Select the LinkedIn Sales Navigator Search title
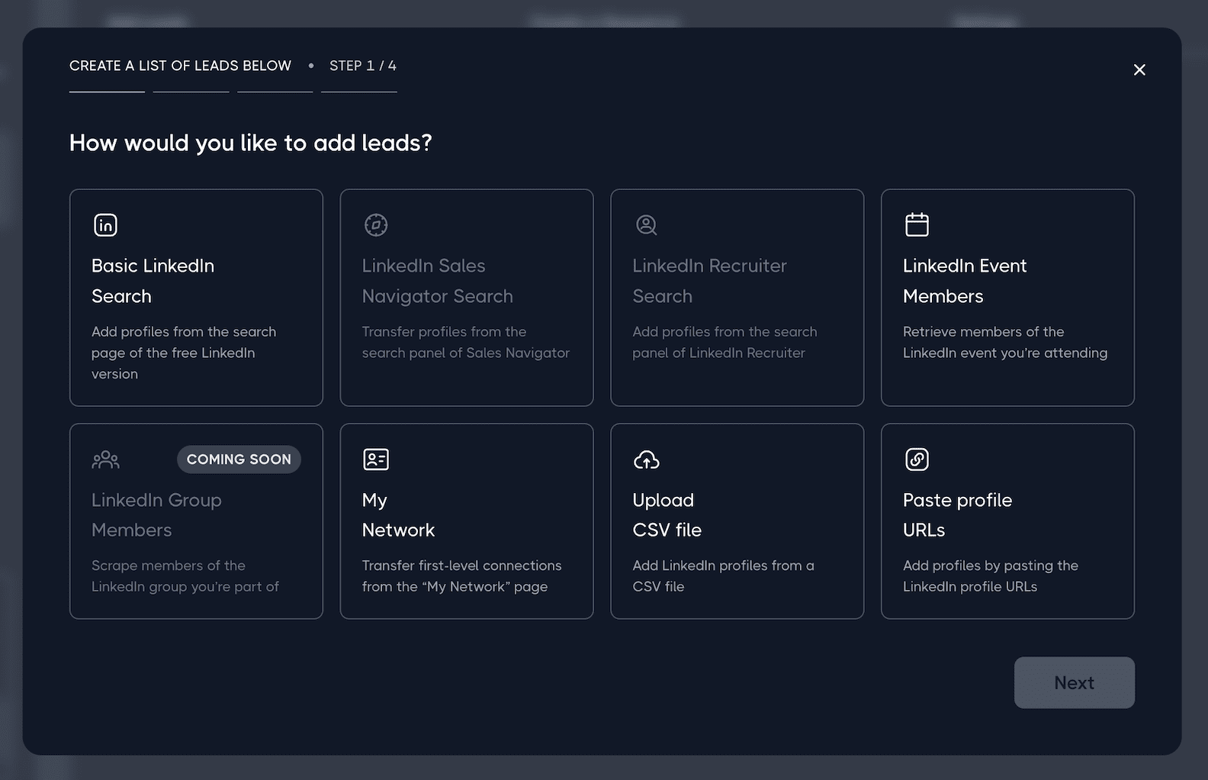Viewport: 1208px width, 780px height. [x=437, y=281]
